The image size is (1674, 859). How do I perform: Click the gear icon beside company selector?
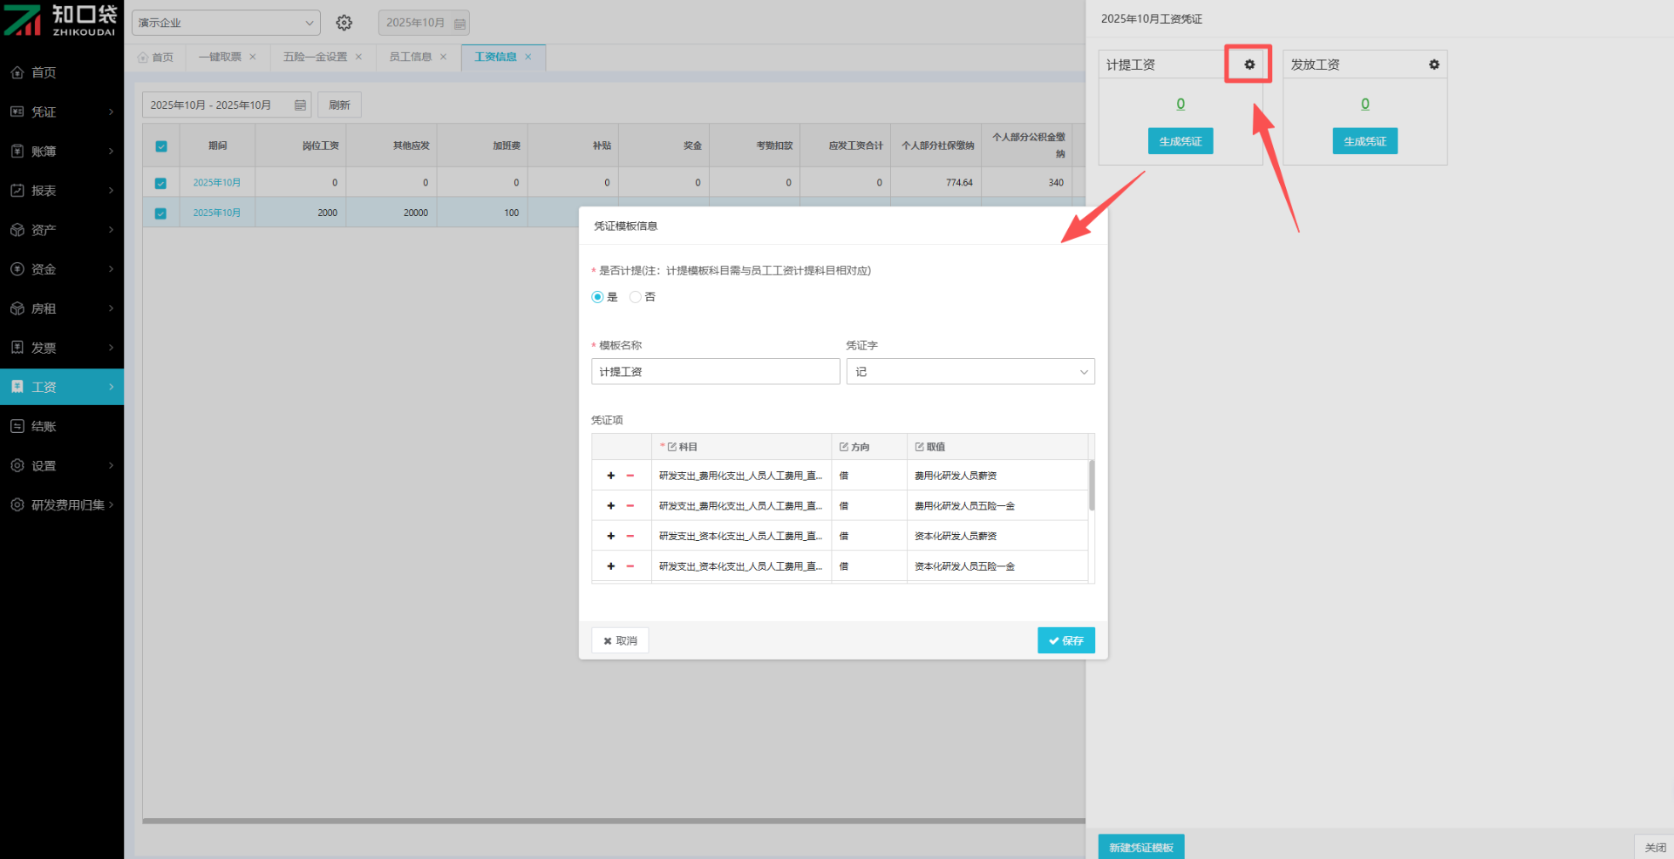pyautogui.click(x=344, y=23)
